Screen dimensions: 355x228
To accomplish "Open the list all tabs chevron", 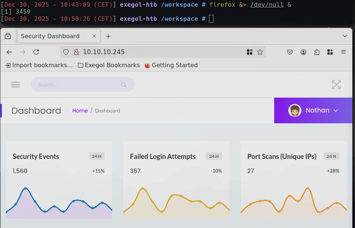I will tap(345, 36).
